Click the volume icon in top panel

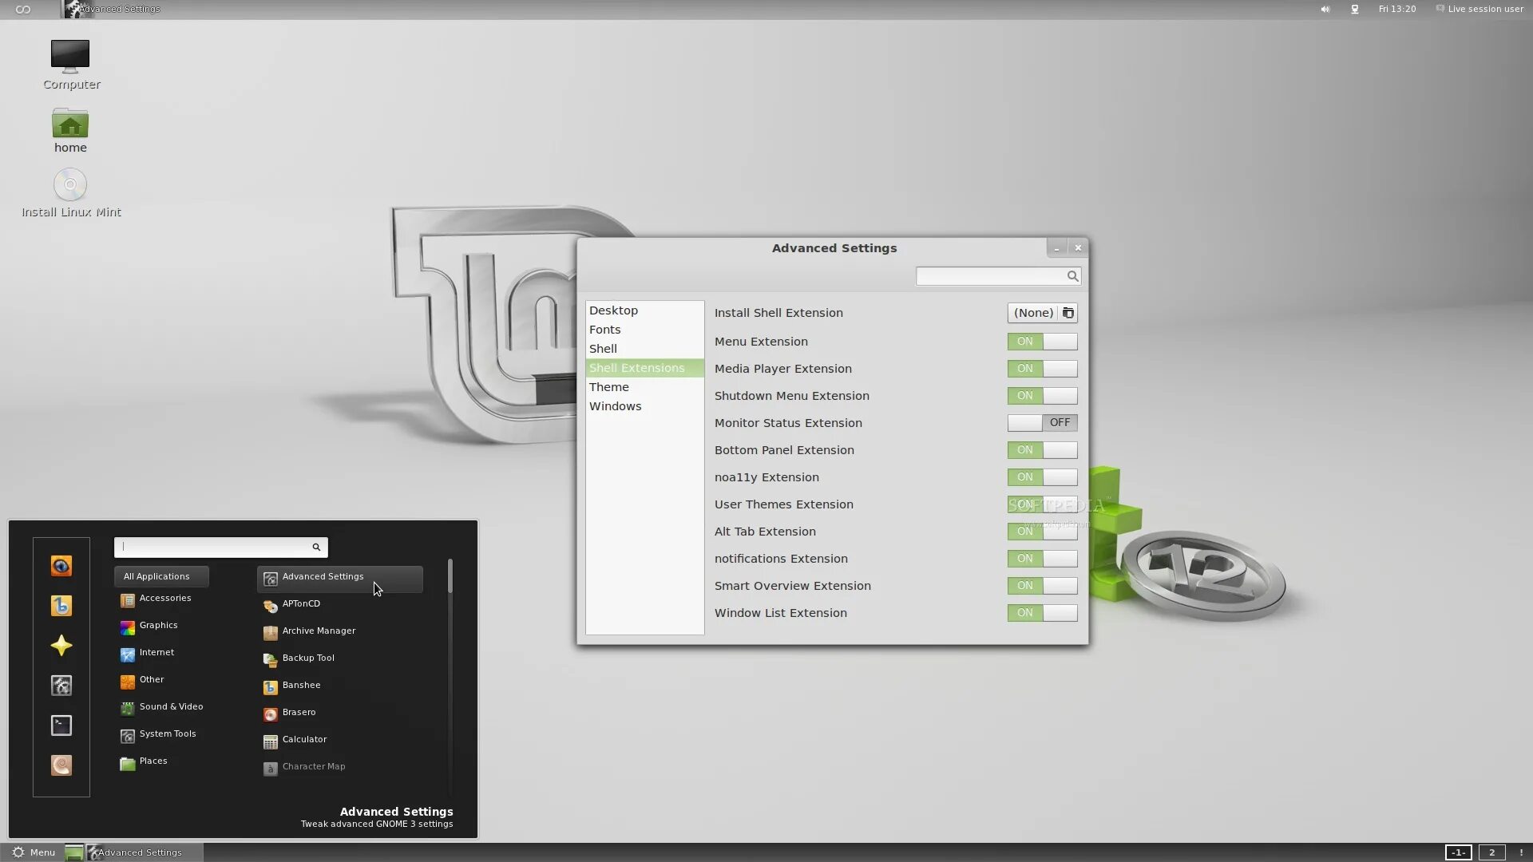(x=1325, y=9)
